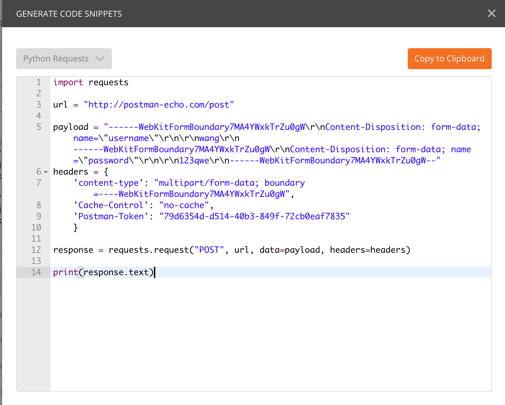Viewport: 505px width, 405px height.
Task: Click 'data=payload' argument on line 12
Action: pyautogui.click(x=290, y=250)
